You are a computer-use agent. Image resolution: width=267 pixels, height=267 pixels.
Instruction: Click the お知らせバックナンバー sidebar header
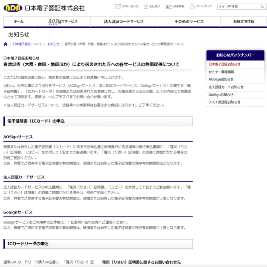tap(235, 55)
